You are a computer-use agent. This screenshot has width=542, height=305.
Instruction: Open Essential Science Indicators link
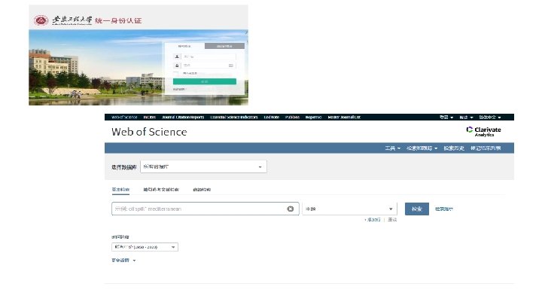[234, 117]
